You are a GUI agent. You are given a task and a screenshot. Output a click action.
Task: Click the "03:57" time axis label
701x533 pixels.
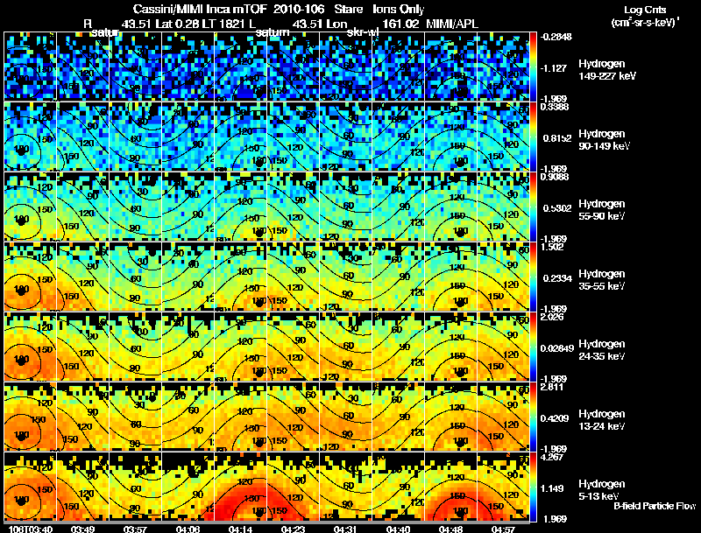135,529
